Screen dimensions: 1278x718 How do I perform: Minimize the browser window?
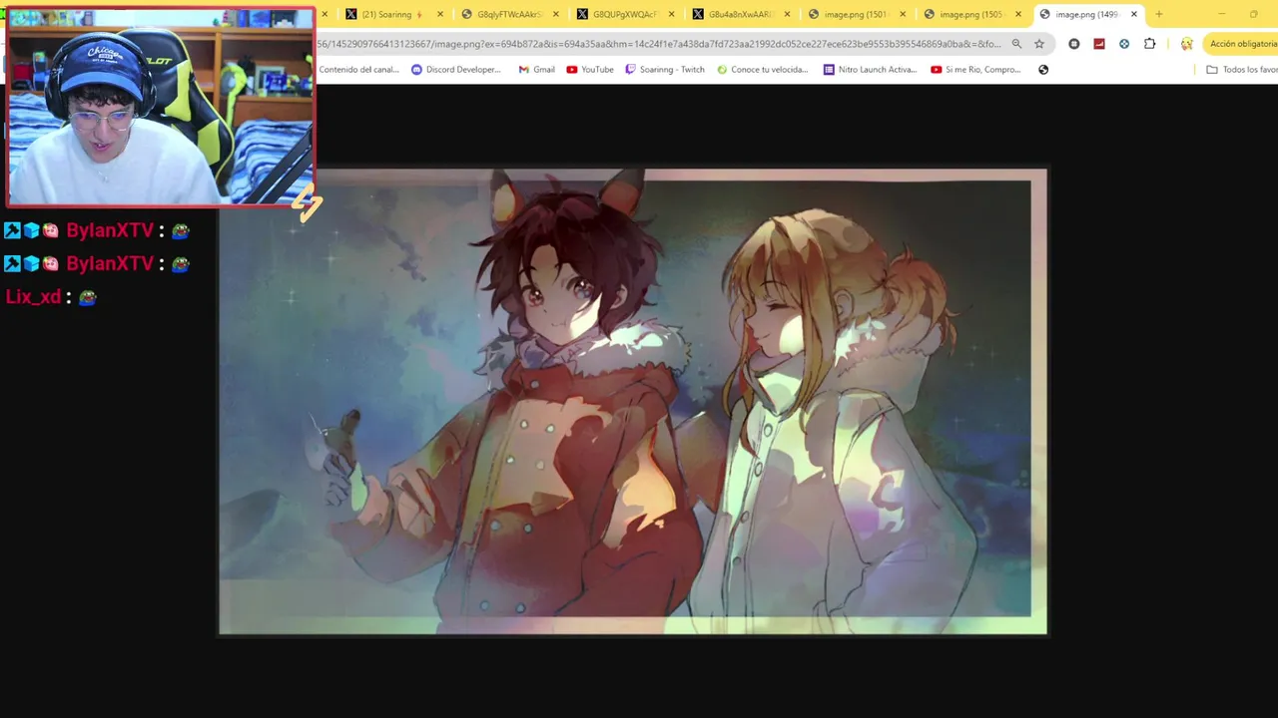(x=1222, y=14)
